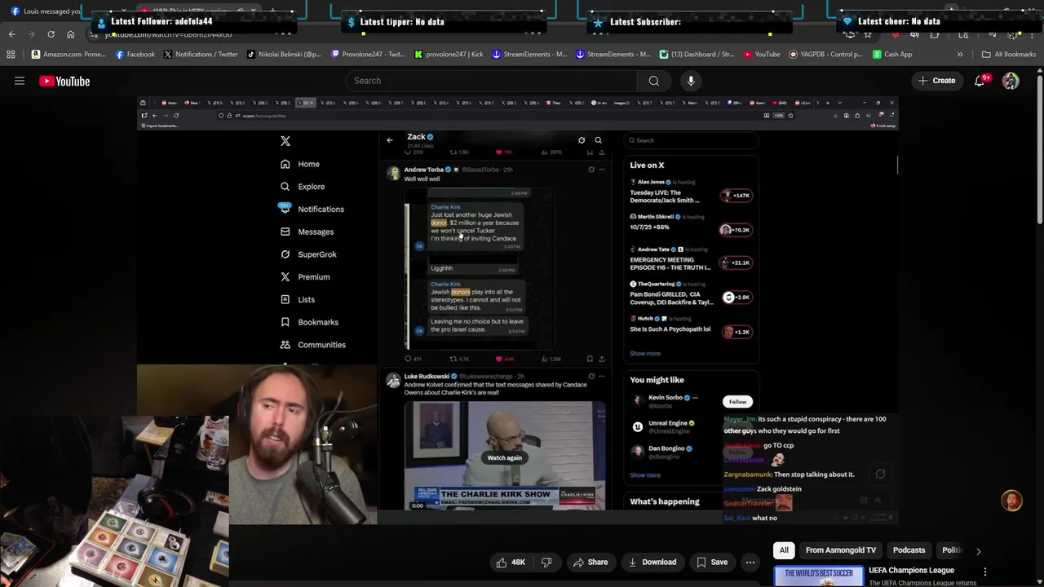
Task: Select the Podcasts chip
Action: [909, 550]
